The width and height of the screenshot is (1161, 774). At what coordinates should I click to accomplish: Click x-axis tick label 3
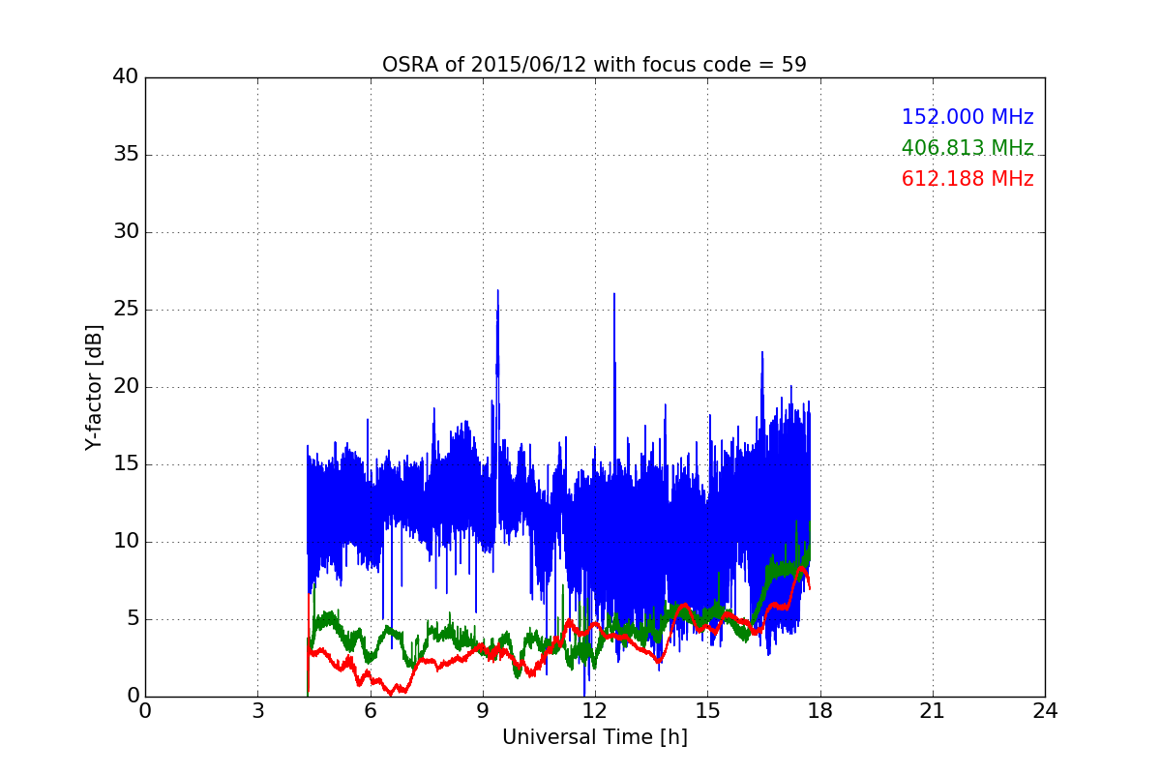pos(257,711)
